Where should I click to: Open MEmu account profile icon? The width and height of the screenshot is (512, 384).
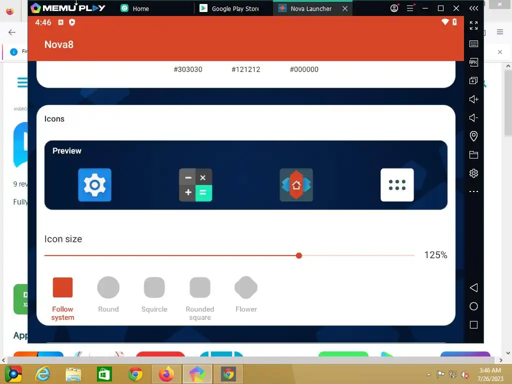394,8
